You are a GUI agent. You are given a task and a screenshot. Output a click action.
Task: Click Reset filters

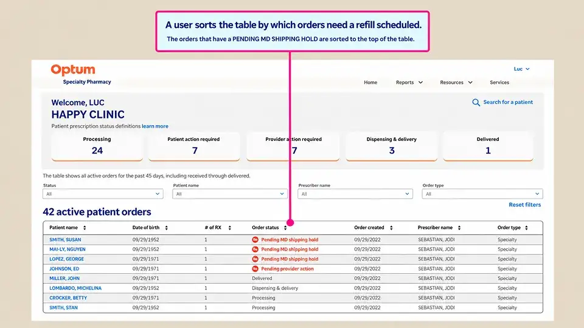click(525, 205)
